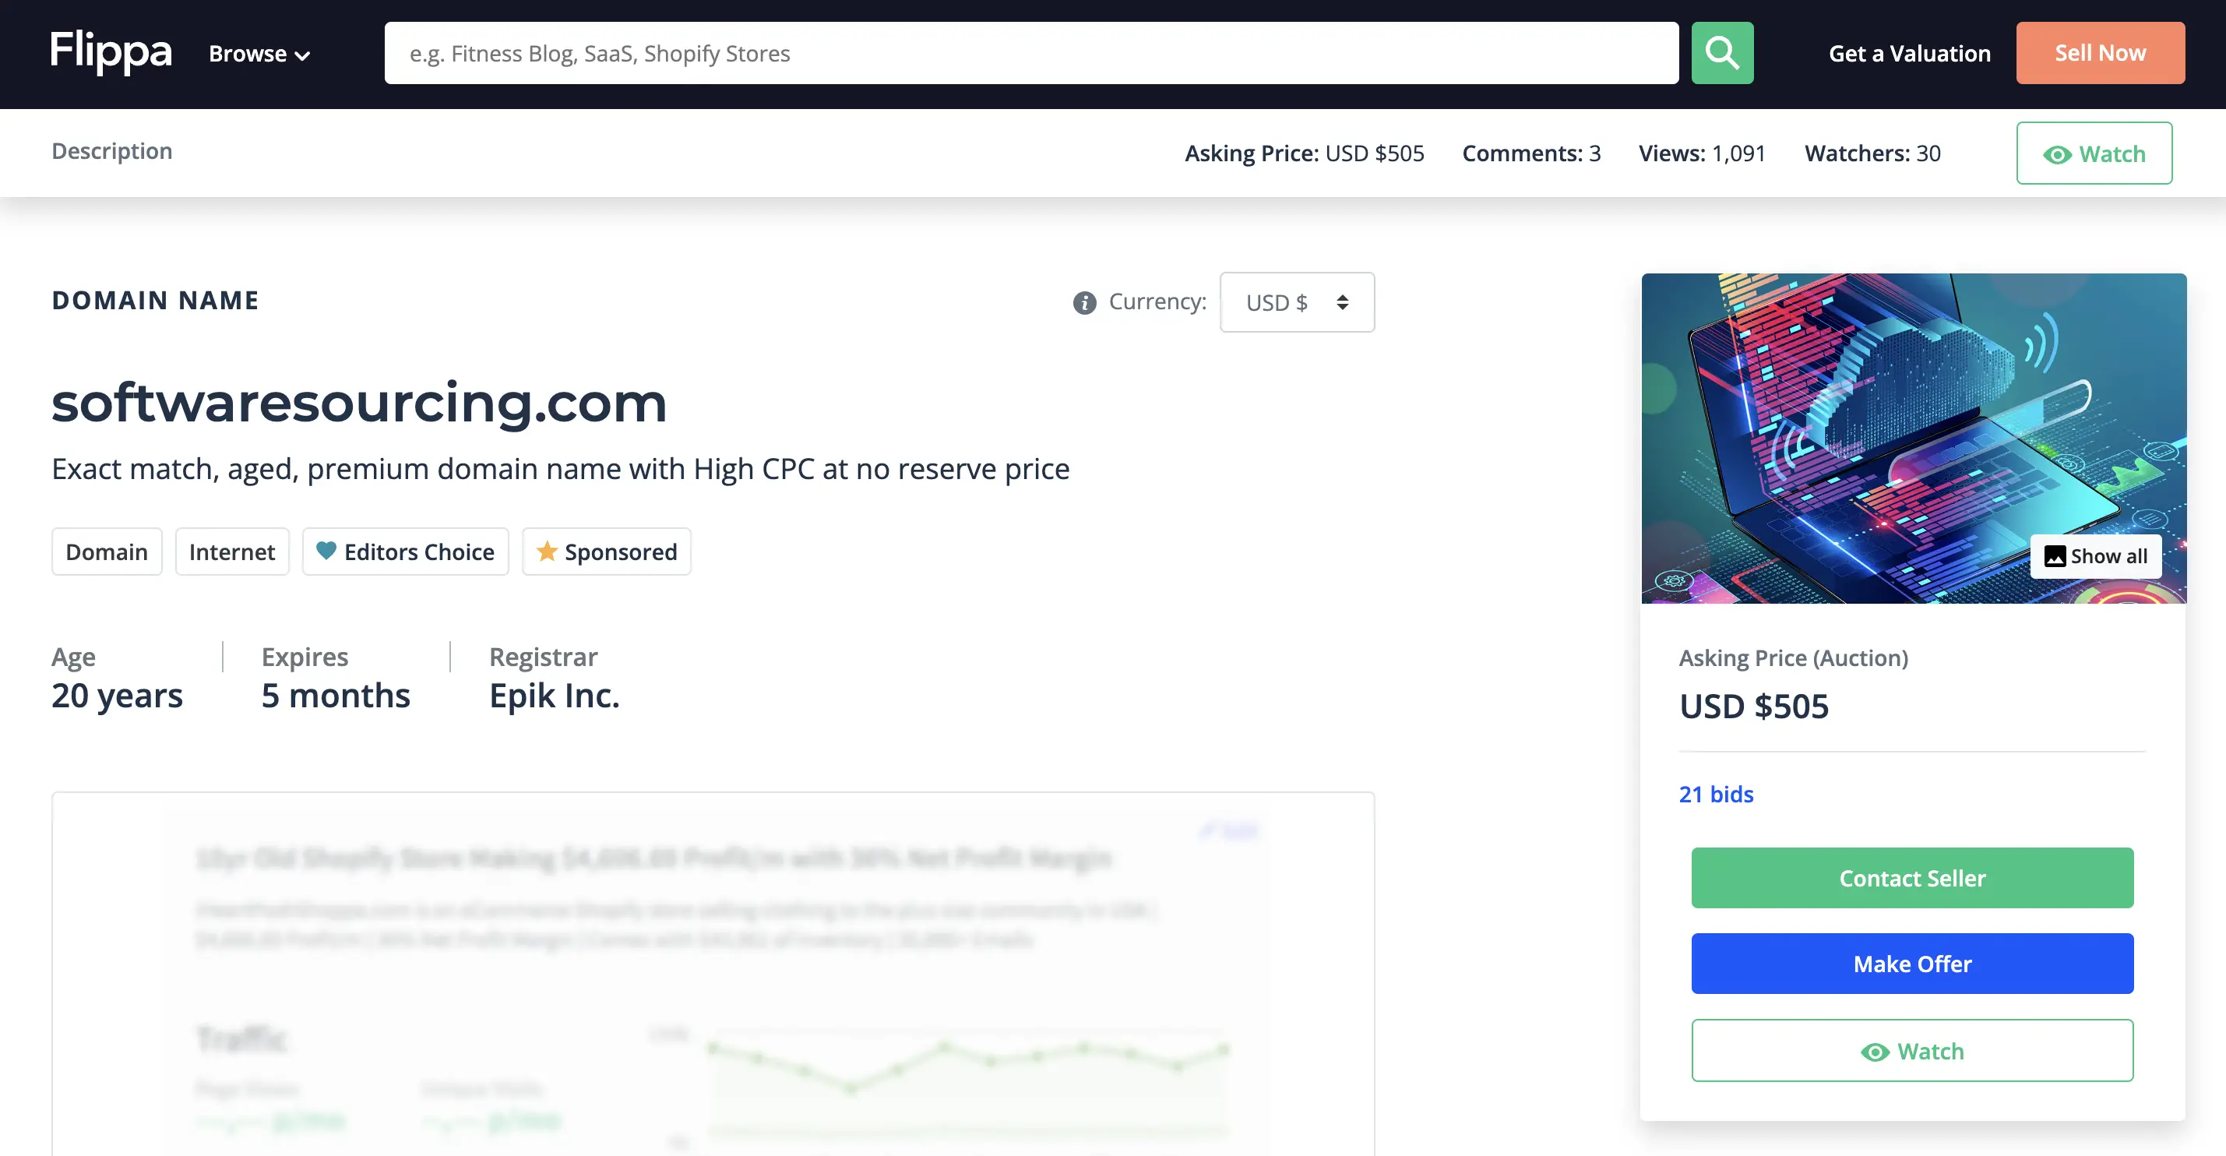Click the Make Offer button
The width and height of the screenshot is (2226, 1156).
[1912, 963]
